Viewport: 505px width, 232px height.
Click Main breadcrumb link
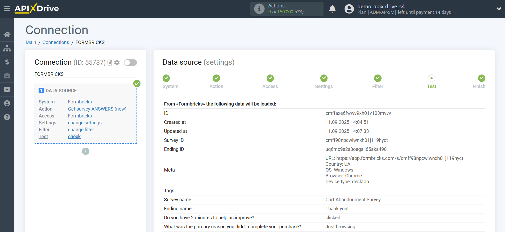31,42
